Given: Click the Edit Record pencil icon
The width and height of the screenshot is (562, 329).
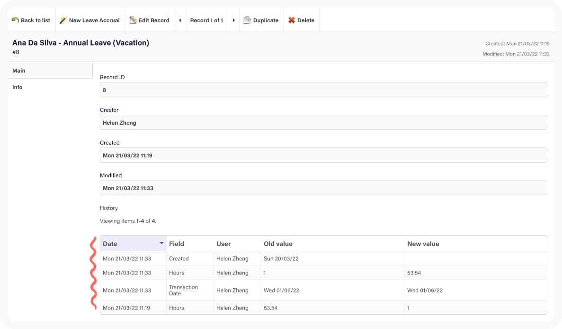Looking at the screenshot, I should pos(133,20).
